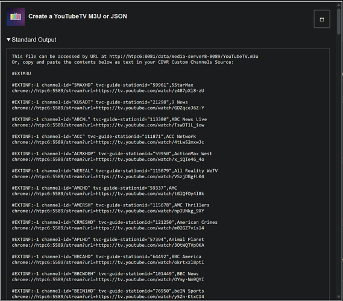The height and width of the screenshot is (301, 343).
Task: Click the All Reality WeTV EXTINF line
Action: click(115, 171)
